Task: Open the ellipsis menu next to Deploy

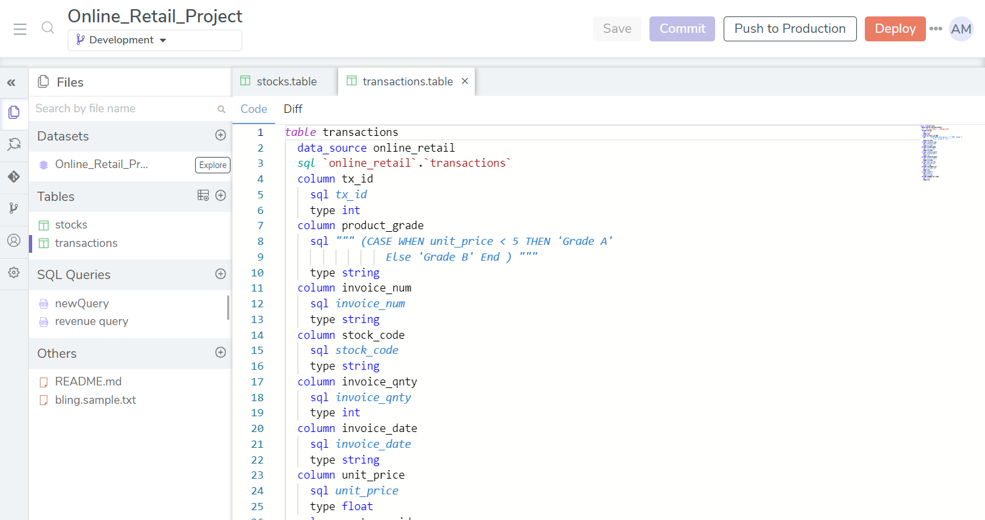Action: 935,28
